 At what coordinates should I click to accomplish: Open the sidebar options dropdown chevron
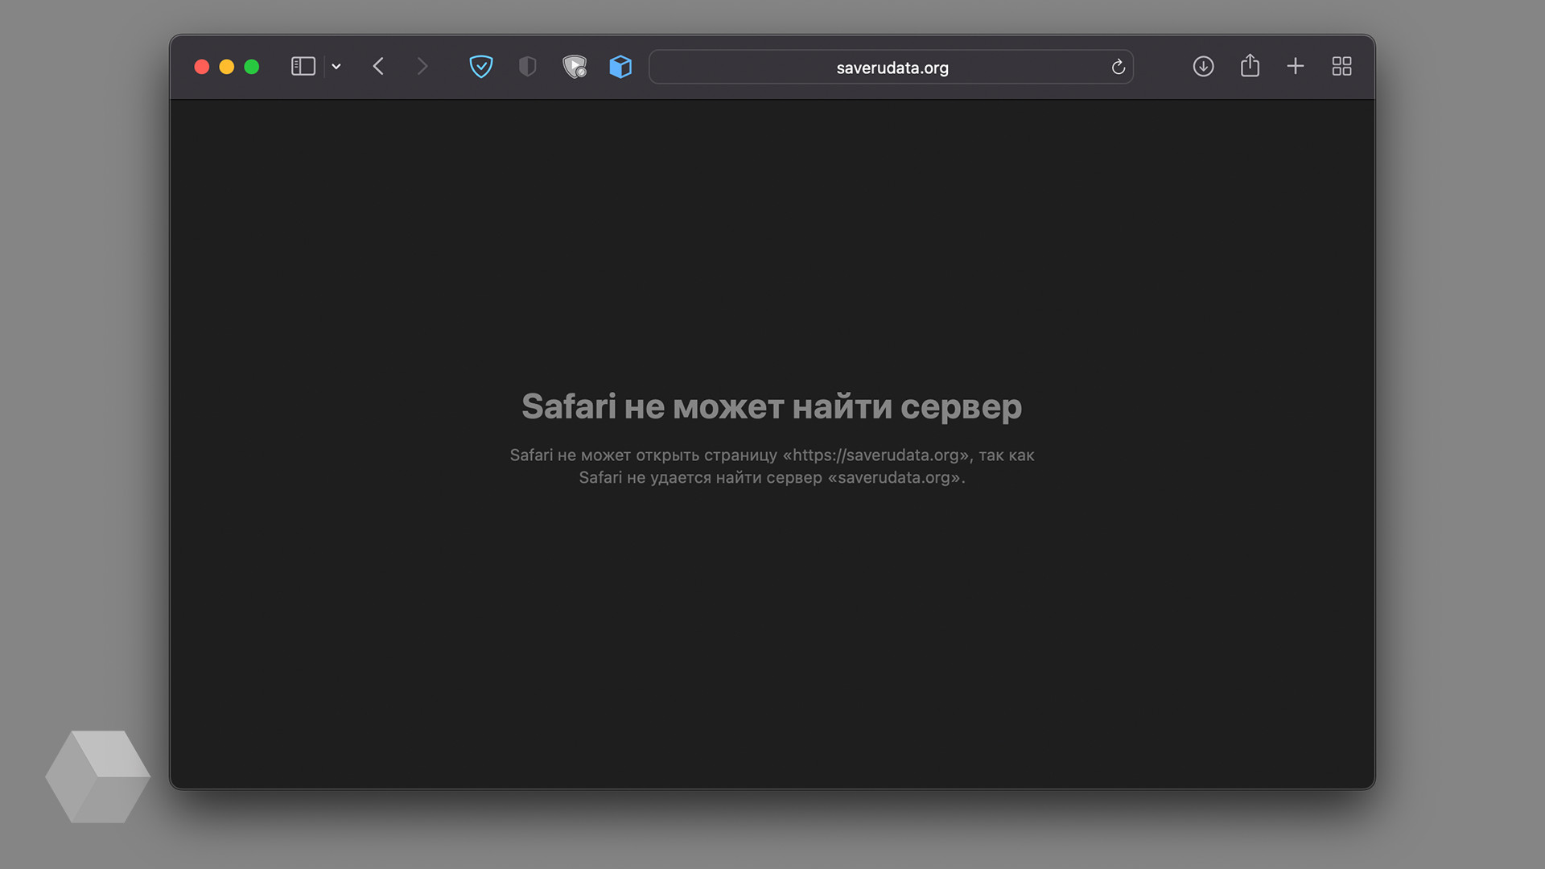click(336, 67)
